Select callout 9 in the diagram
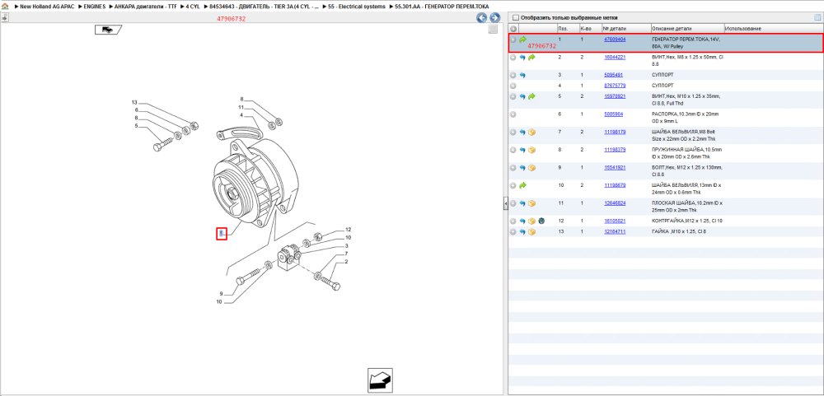This screenshot has height=396, width=824. (x=221, y=294)
